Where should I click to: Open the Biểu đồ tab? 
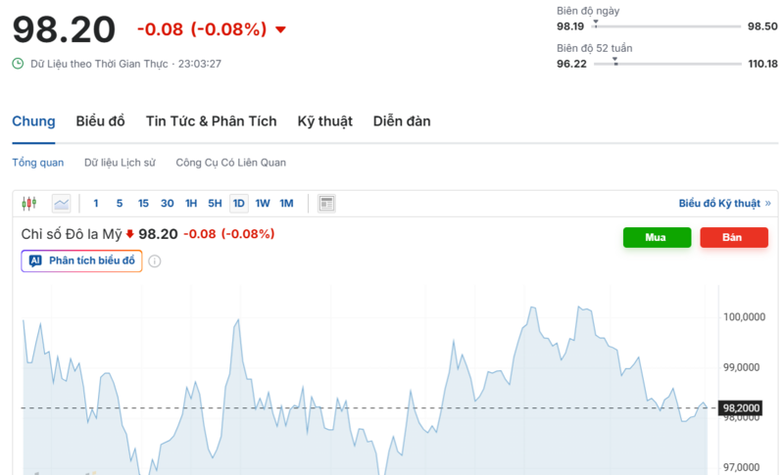(x=101, y=121)
